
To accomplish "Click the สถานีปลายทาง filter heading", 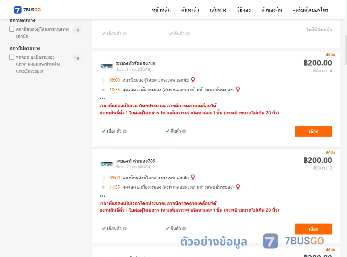I will tap(25, 48).
